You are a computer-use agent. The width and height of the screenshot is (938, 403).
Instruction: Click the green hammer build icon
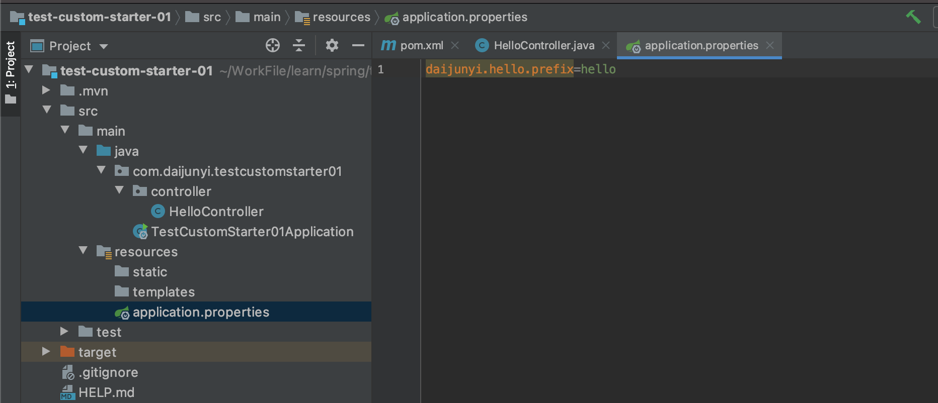click(x=913, y=17)
